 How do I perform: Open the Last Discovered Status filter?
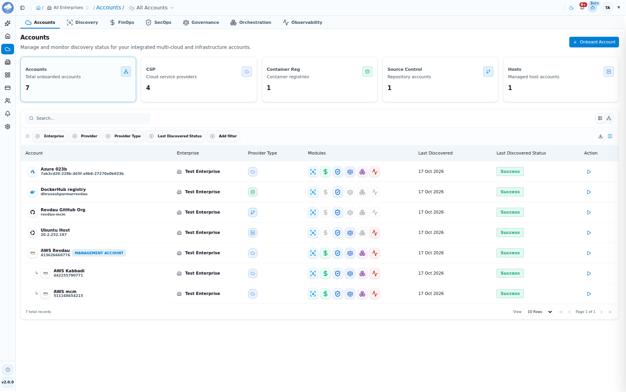175,136
